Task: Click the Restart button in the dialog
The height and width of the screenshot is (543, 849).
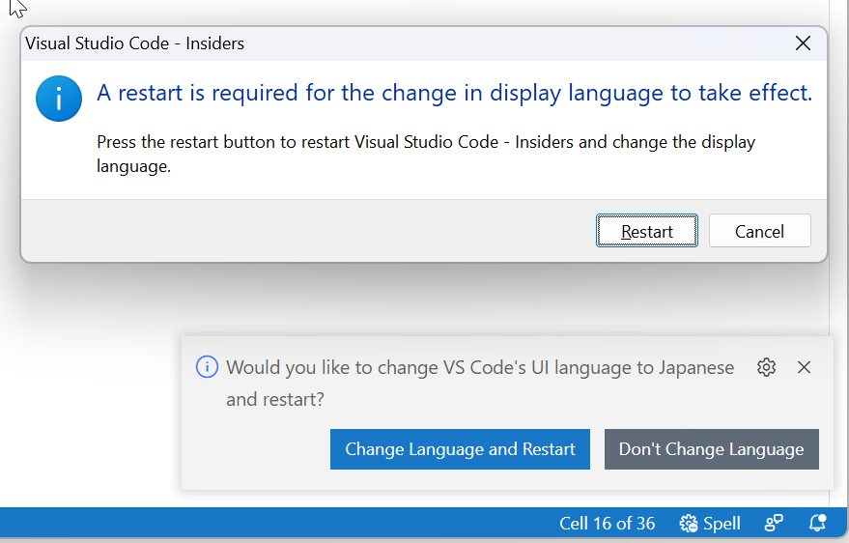Action: pos(646,231)
